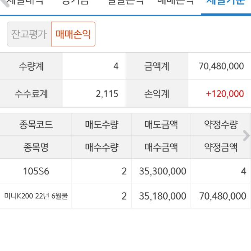Image resolution: width=251 pixels, height=251 pixels.
Task: Select the 매매손익 toggle button
Action: pyautogui.click(x=73, y=34)
